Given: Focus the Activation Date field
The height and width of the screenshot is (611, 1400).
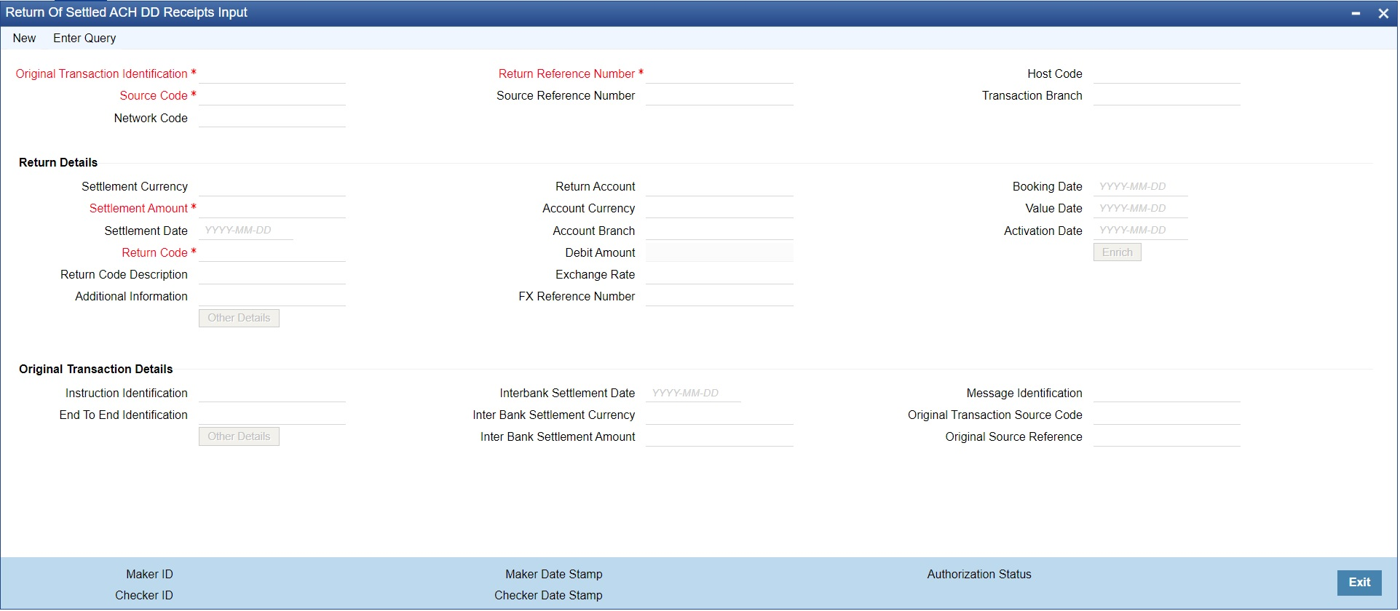Looking at the screenshot, I should coord(1141,231).
